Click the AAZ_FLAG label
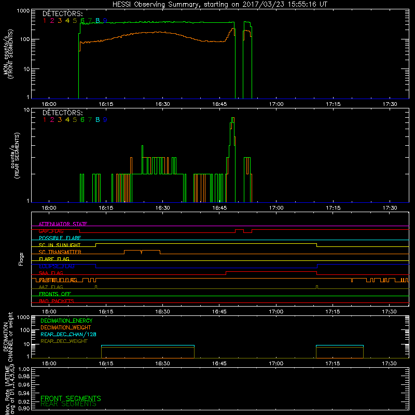Image resolution: width=415 pixels, height=415 pixels. (51, 287)
